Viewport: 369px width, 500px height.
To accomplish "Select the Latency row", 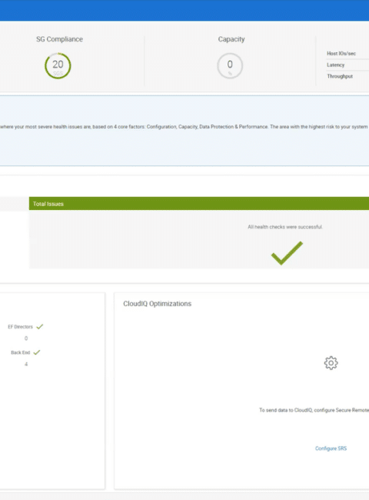I will (x=347, y=65).
